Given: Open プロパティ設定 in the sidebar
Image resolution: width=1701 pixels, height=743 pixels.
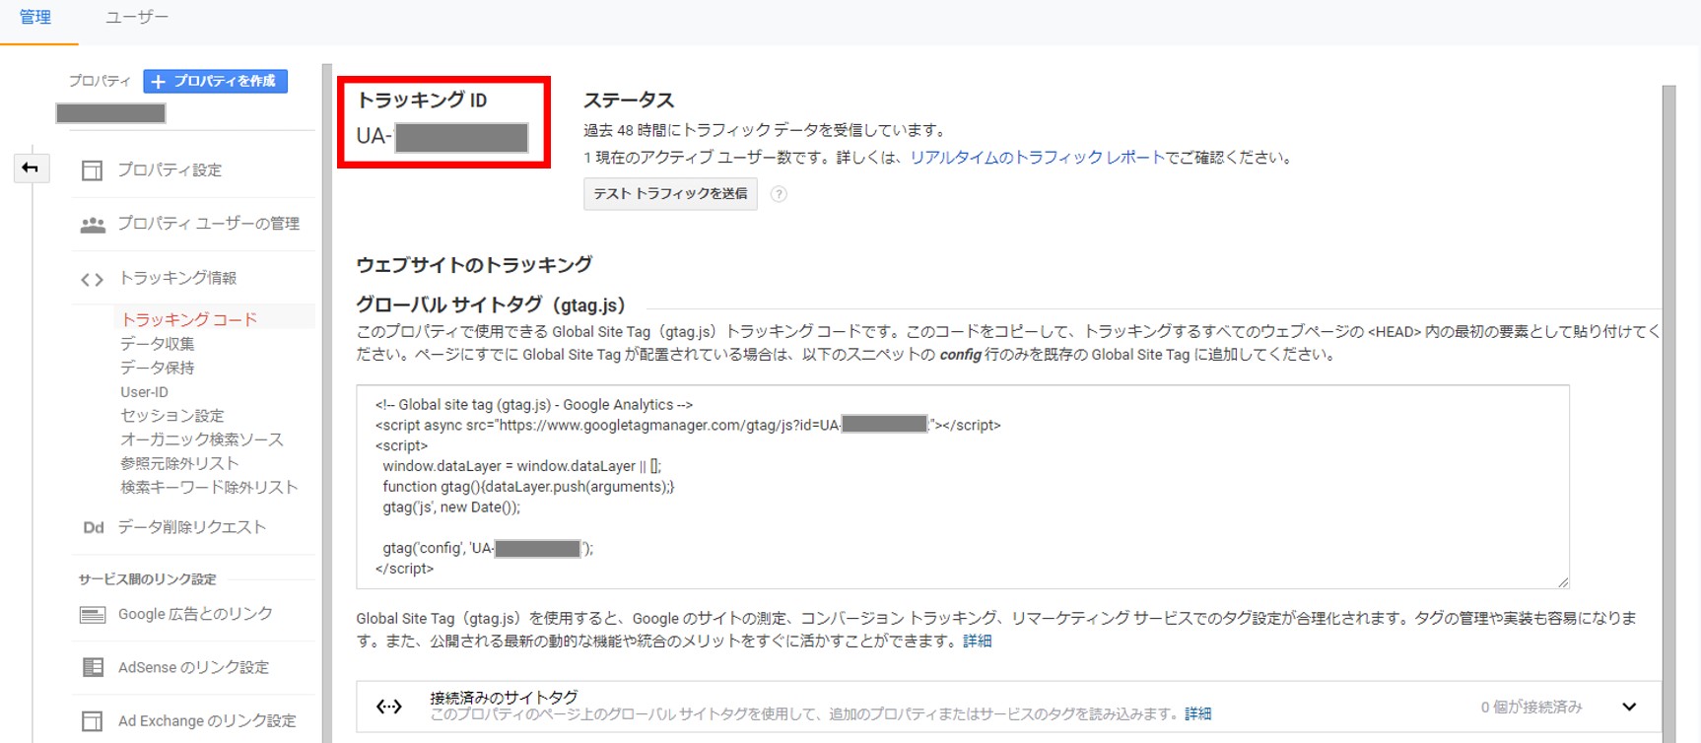Looking at the screenshot, I should coord(170,170).
